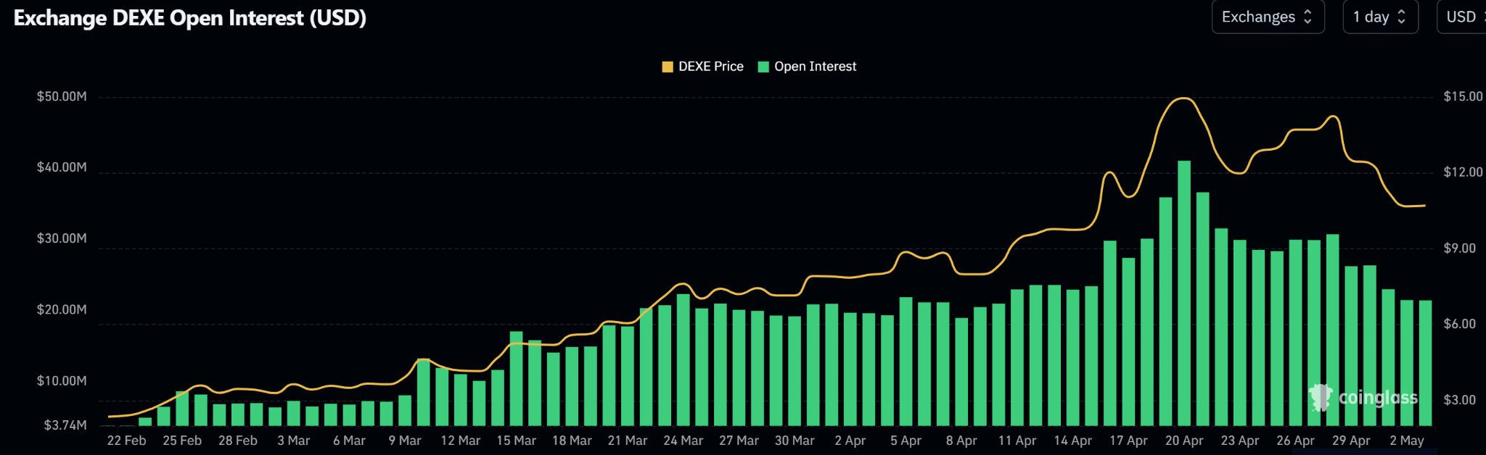Click the 28 Feb date label
The height and width of the screenshot is (455, 1486).
coord(238,441)
